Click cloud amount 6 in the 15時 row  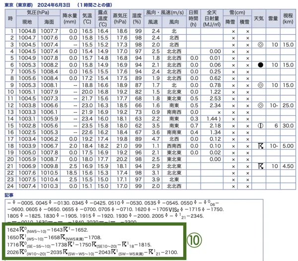(x=276, y=126)
